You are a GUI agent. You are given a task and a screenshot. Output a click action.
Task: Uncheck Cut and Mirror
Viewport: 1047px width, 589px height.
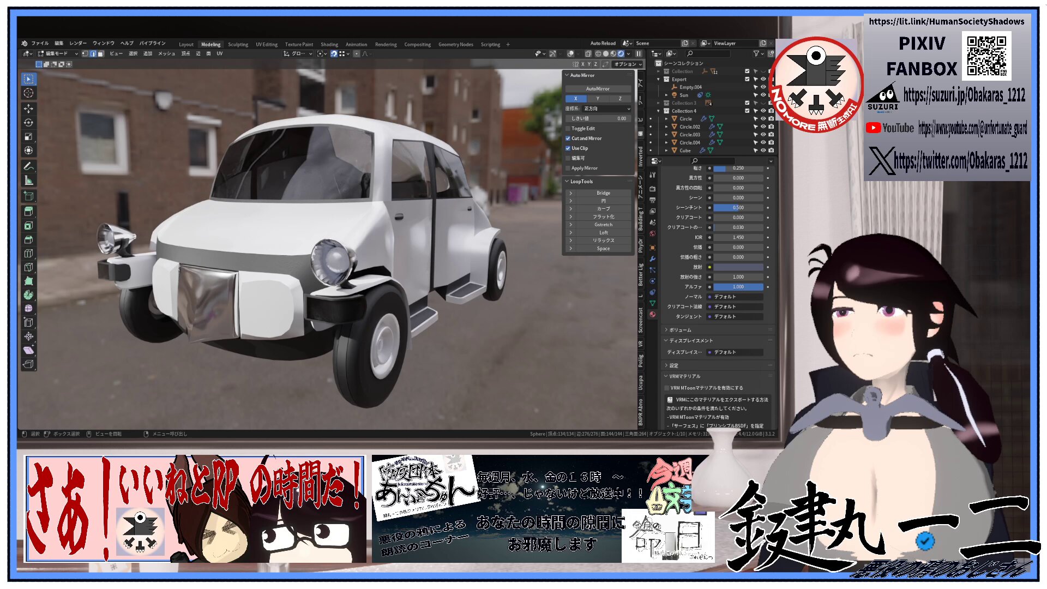coord(568,139)
